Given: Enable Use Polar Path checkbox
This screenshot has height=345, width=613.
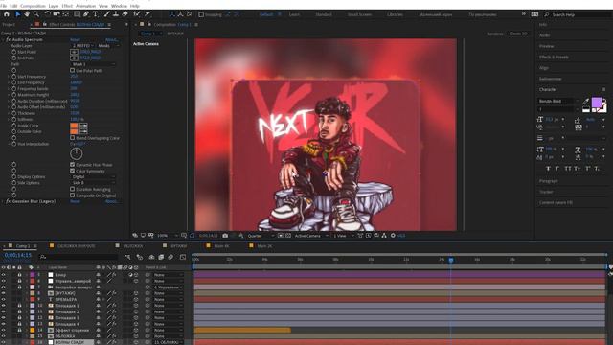Looking at the screenshot, I should point(73,70).
